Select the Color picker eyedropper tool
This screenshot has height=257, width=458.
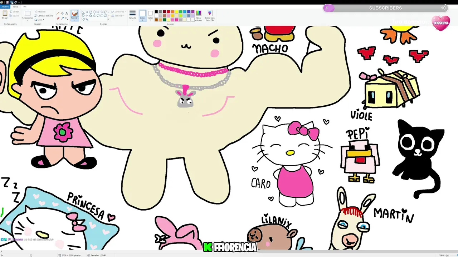tap(62, 19)
